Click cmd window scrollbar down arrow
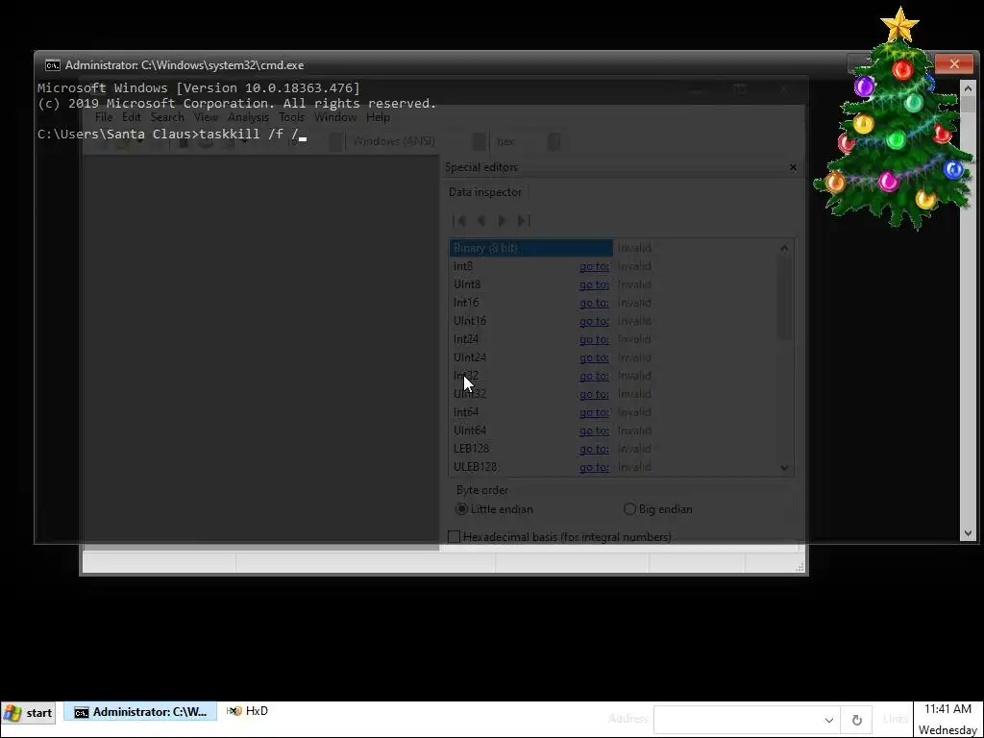Screen dimensions: 984x738 [968, 533]
